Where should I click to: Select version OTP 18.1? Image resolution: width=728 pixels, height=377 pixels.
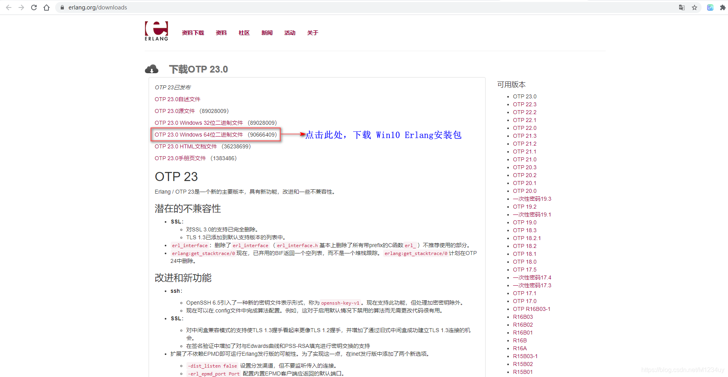[525, 254]
